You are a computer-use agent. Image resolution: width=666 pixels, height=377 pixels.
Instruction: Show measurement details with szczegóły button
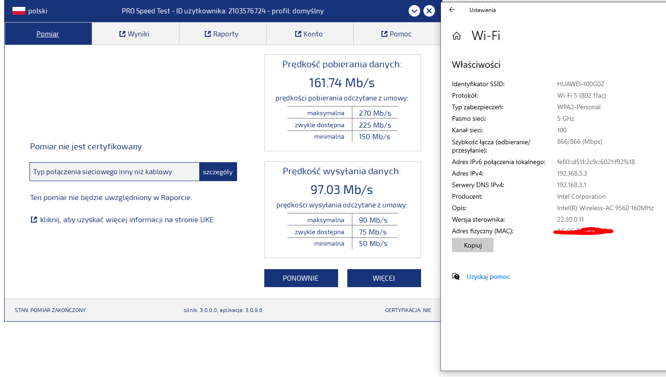click(218, 172)
